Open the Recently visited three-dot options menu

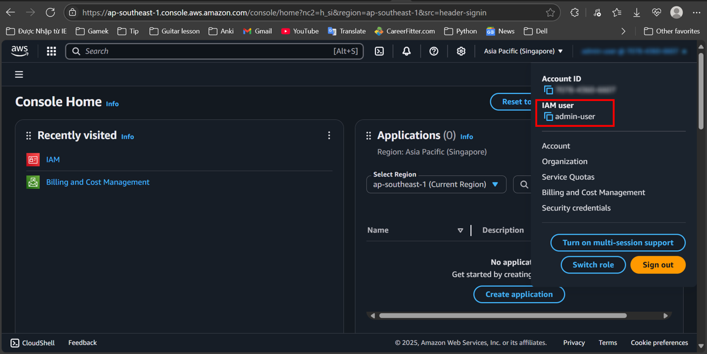329,135
